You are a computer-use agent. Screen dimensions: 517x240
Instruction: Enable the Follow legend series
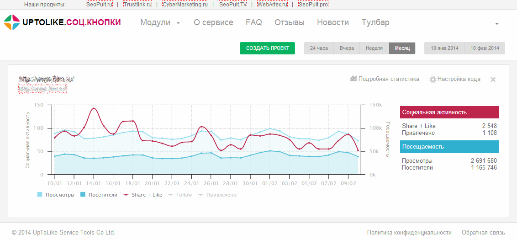click(x=180, y=195)
